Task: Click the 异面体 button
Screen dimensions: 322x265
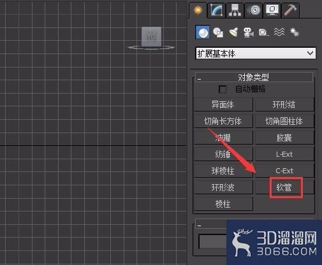Action: coord(223,104)
